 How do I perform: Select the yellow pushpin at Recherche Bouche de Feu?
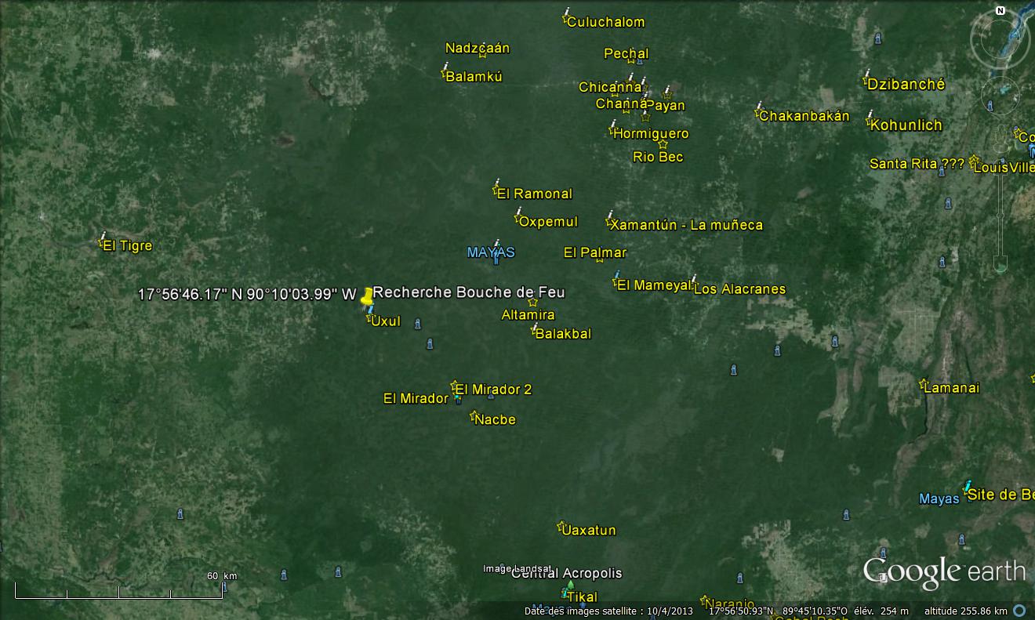[367, 297]
